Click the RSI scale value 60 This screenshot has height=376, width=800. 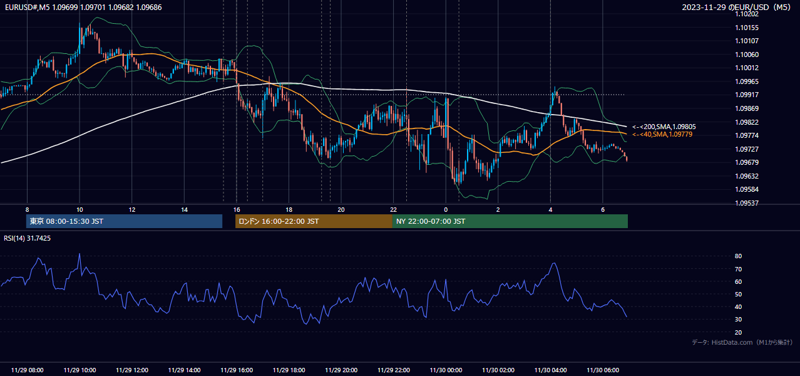click(x=739, y=281)
